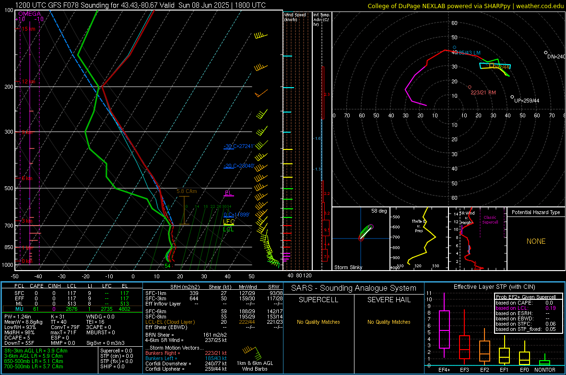This screenshot has width=566, height=375.
Task: Click the 0 C=14899' freezing level label
Action: click(236, 215)
